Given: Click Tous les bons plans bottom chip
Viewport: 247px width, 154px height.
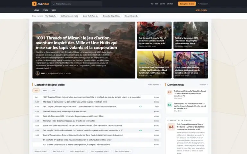Looking at the screenshot, I should point(123,151).
